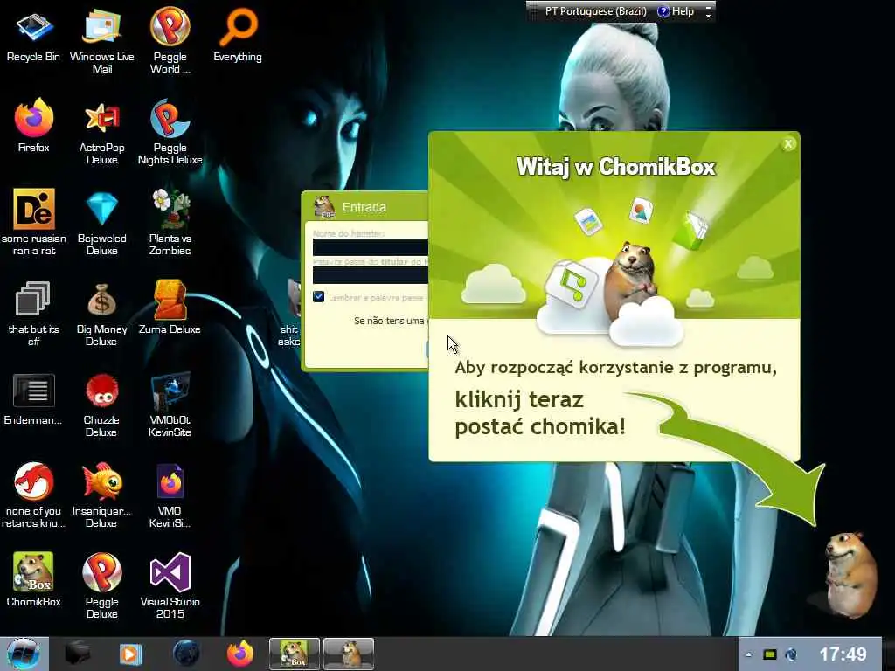The width and height of the screenshot is (895, 671).
Task: Switch to hamster window taskbar button
Action: [x=348, y=654]
